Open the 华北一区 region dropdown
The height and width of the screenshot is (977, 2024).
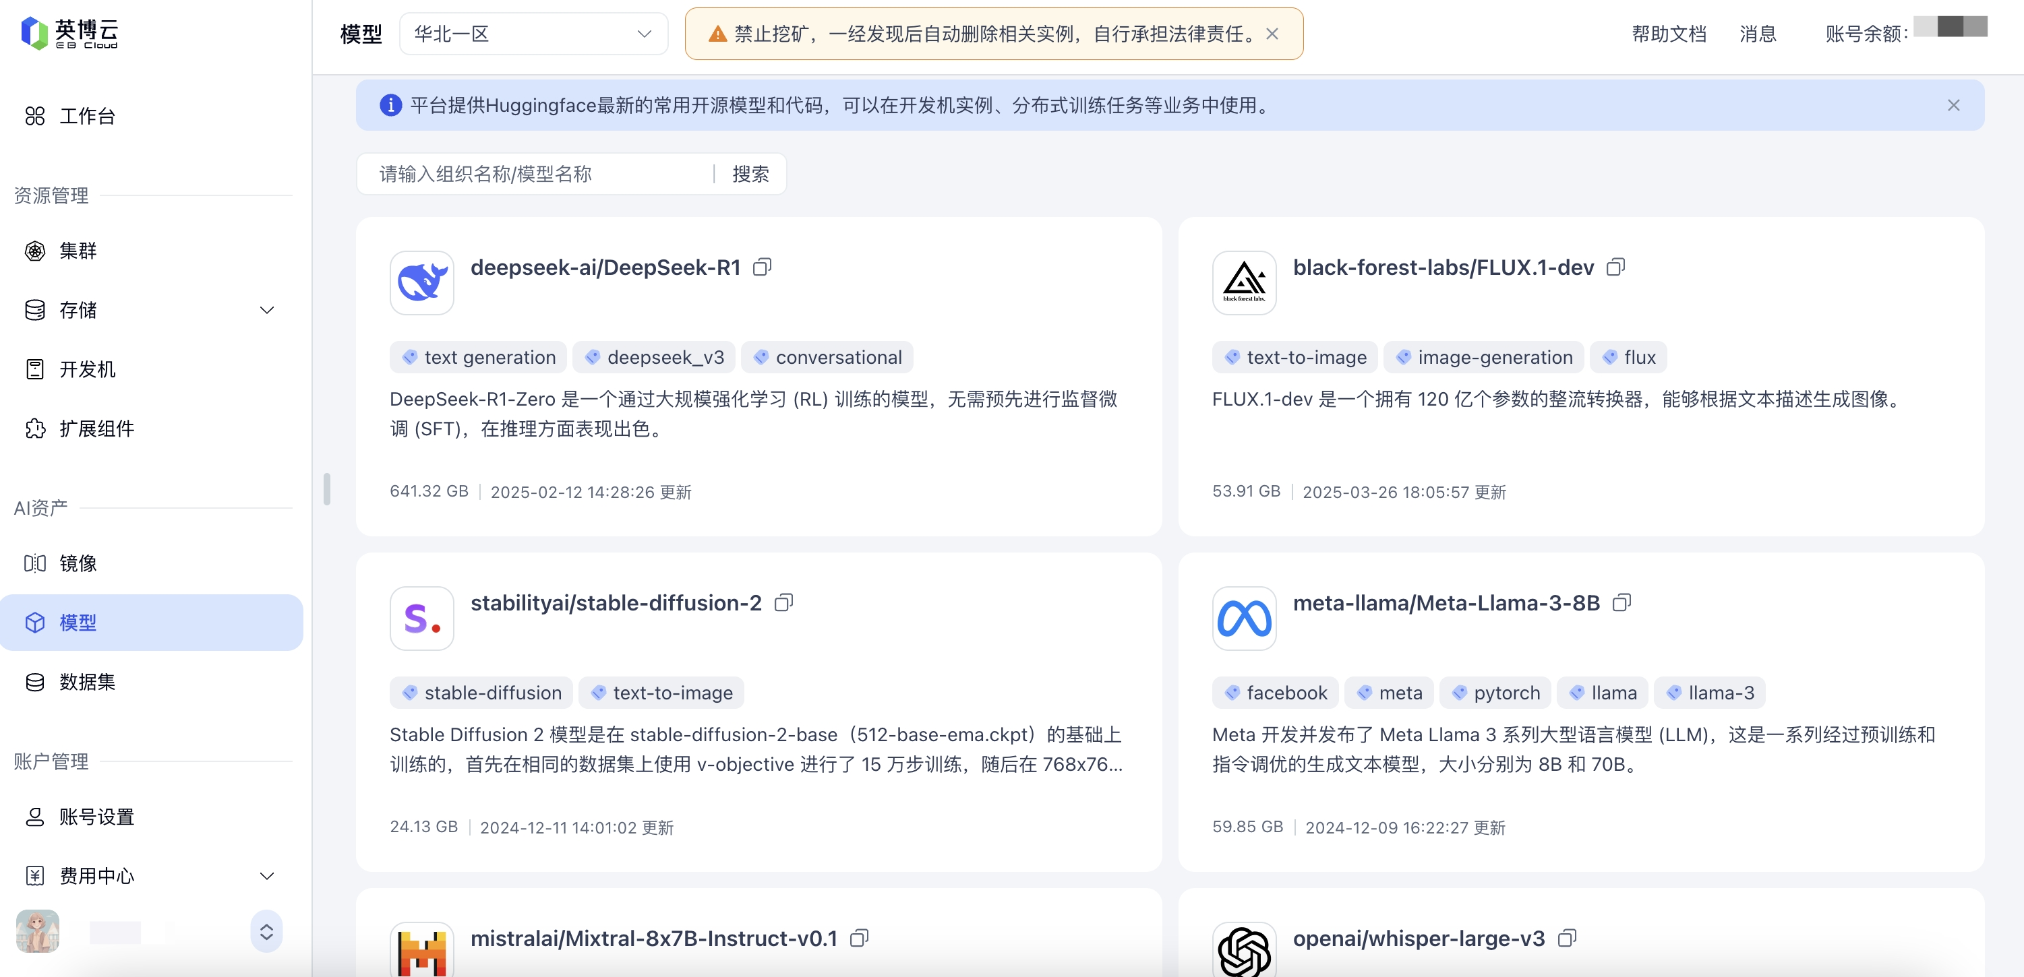tap(533, 34)
